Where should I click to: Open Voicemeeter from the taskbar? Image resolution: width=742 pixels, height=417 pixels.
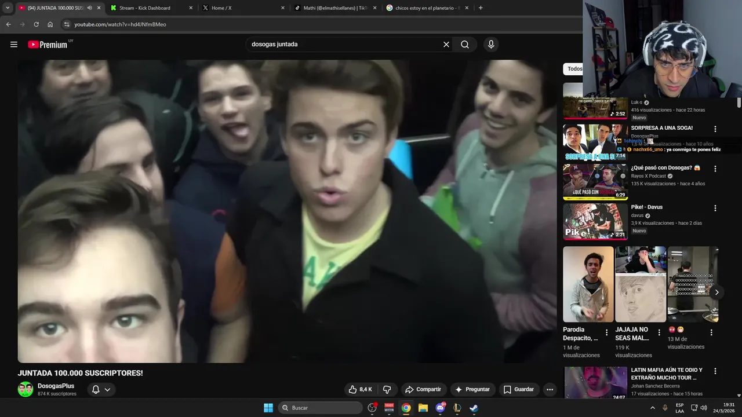390,408
